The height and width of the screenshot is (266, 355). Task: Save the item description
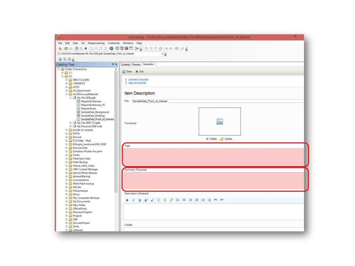coord(127,72)
